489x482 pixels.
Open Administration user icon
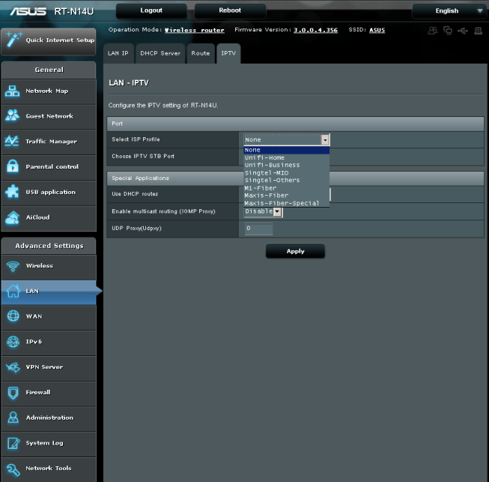coord(13,418)
